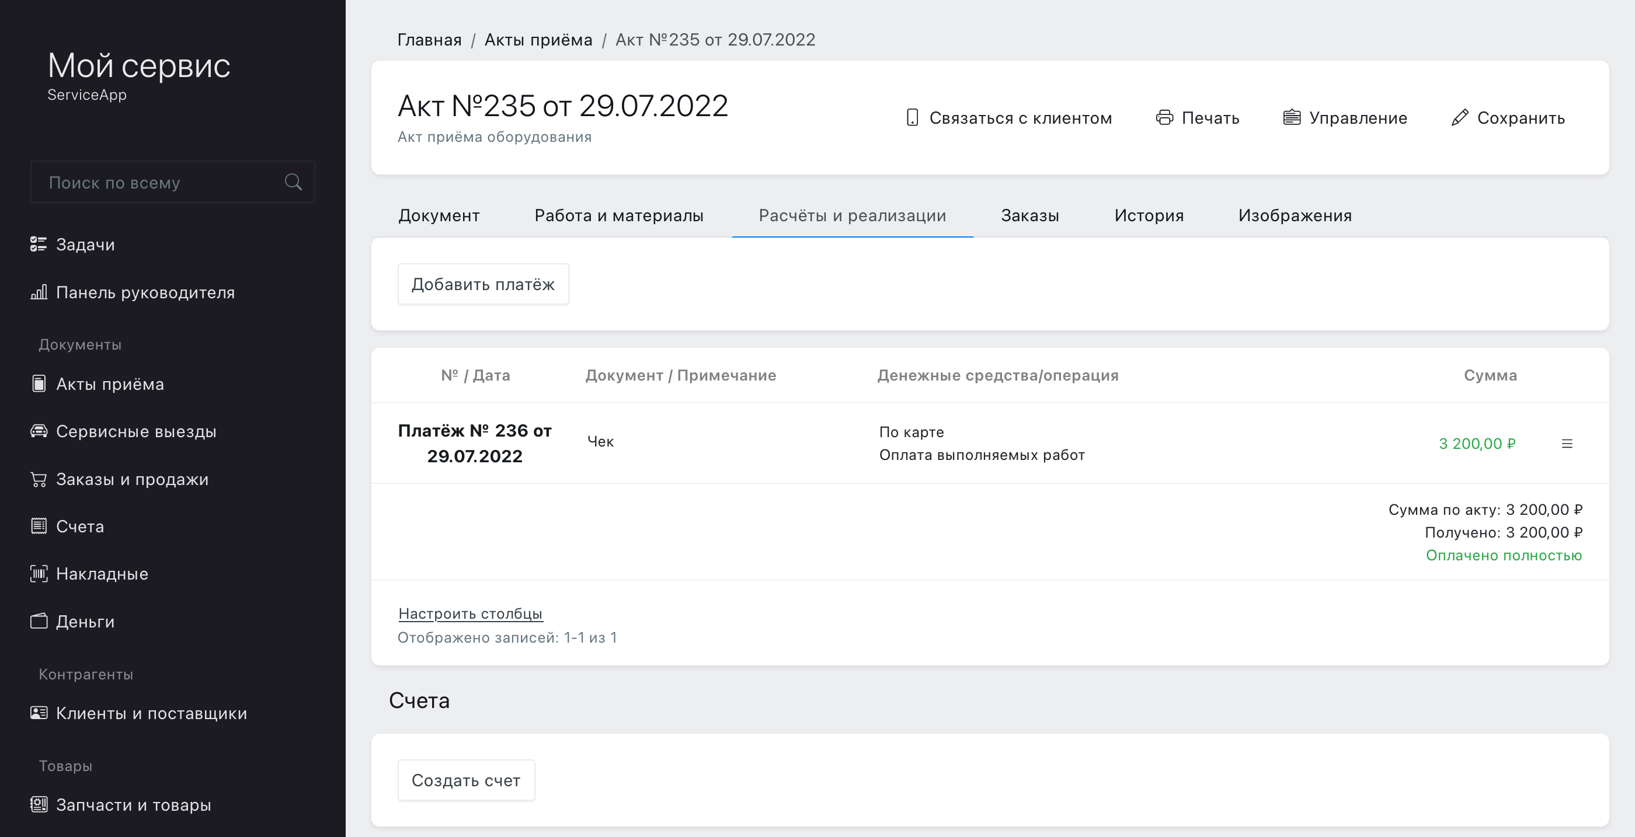Click the Мой сервис logo title
1635x837 pixels.
pos(139,65)
